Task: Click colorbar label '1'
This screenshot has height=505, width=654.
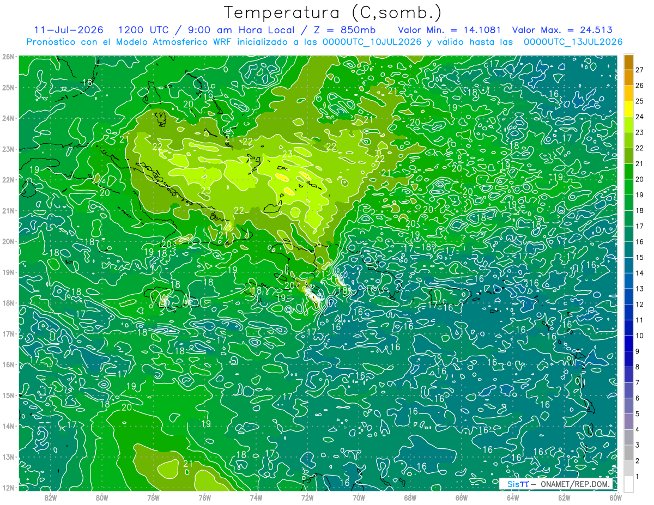Action: tap(638, 476)
